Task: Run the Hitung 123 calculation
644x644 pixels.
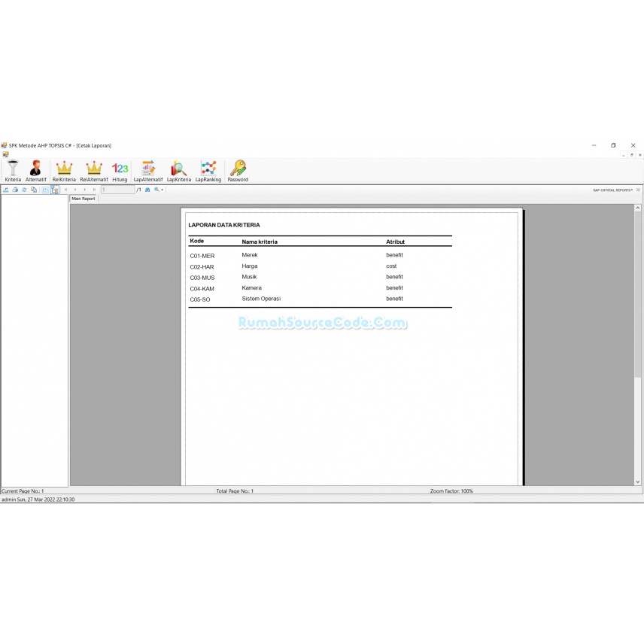Action: tap(120, 171)
